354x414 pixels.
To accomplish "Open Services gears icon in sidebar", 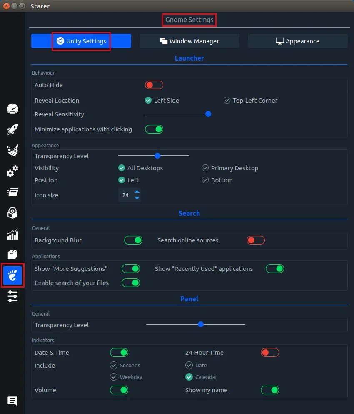I will pos(12,171).
